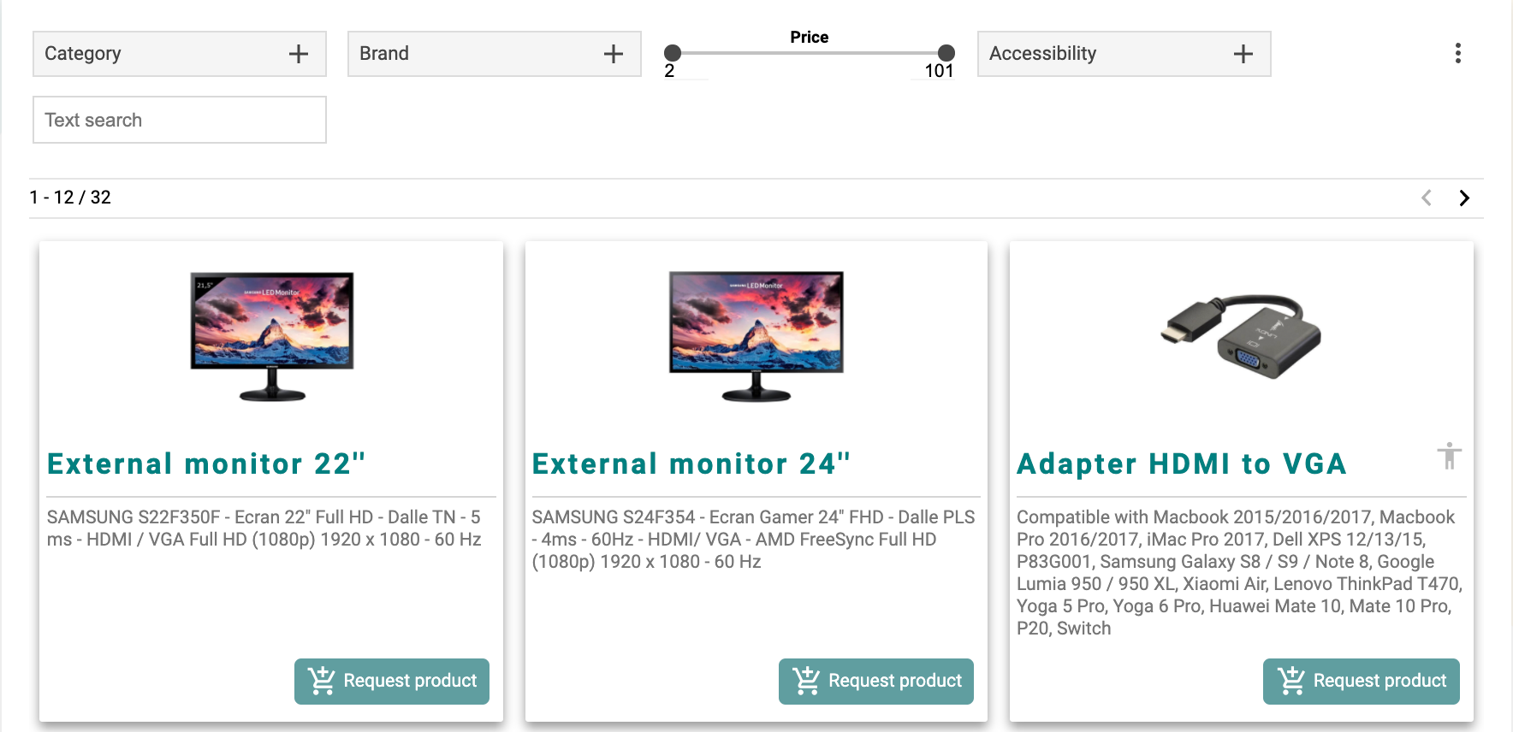
Task: Open the Category filter dropdown
Action: pos(180,54)
